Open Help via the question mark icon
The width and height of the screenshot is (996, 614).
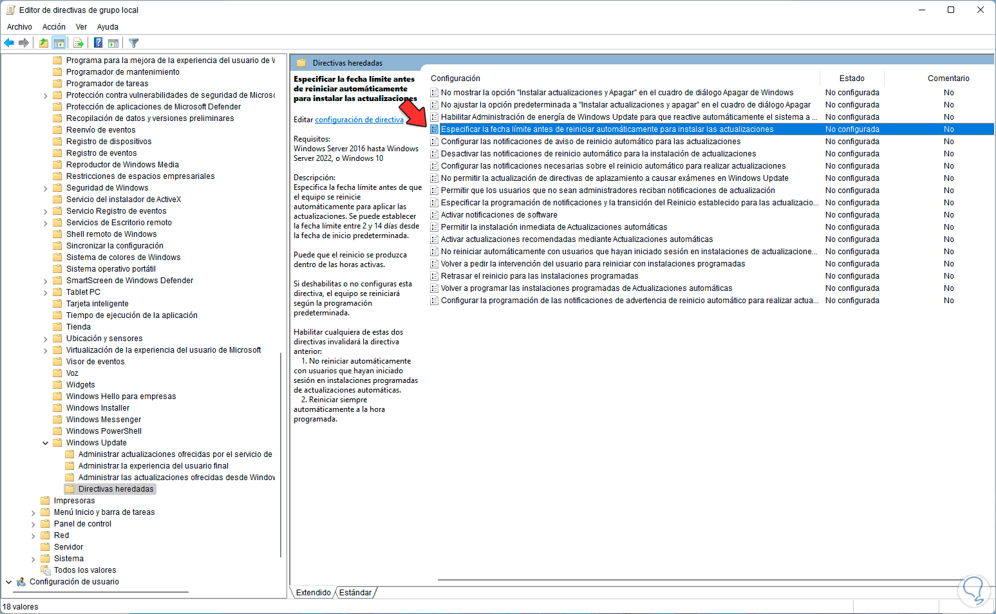pyautogui.click(x=98, y=43)
